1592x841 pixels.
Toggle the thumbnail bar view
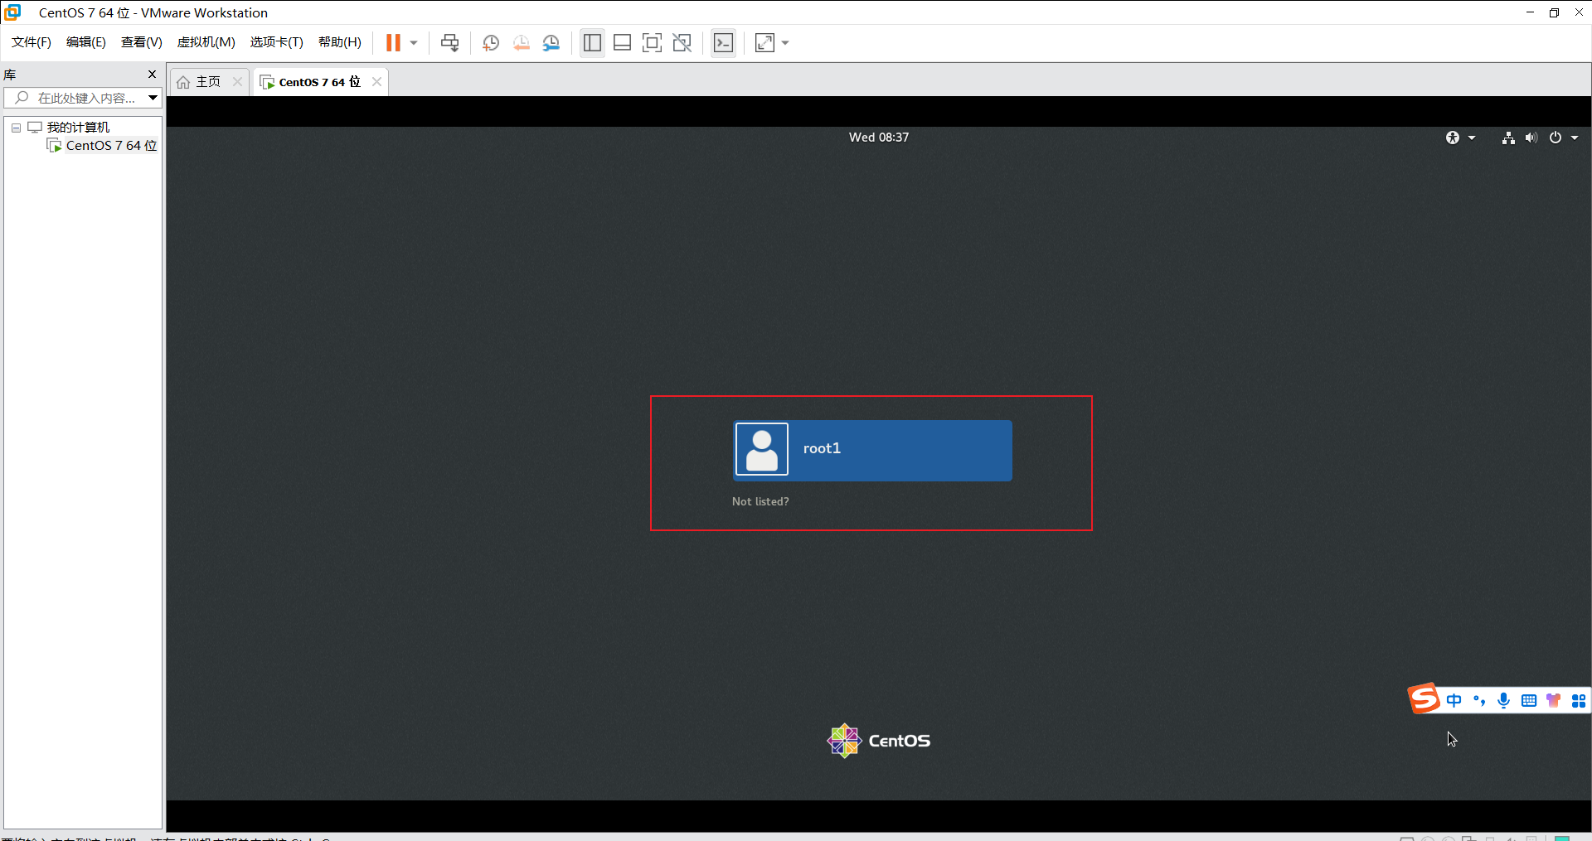tap(623, 42)
